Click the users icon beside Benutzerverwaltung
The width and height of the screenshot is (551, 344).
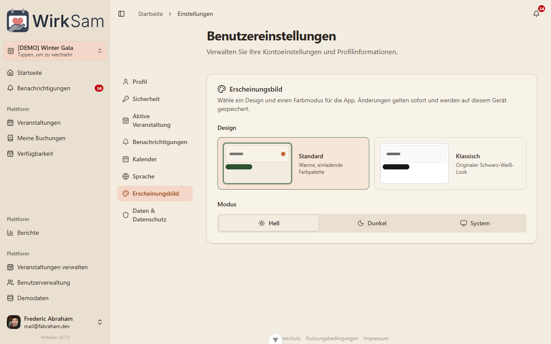pyautogui.click(x=10, y=283)
